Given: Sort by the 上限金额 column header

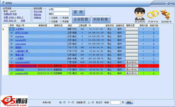Looking at the screenshot, I should coord(82,26).
